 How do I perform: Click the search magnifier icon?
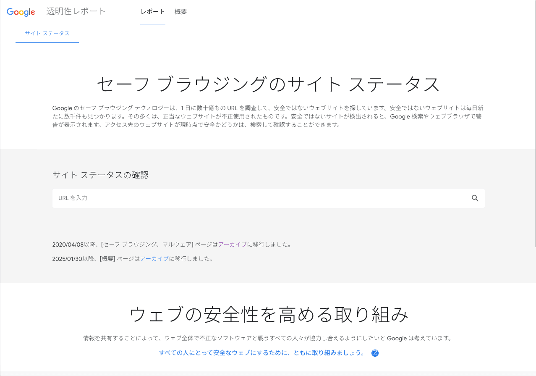pyautogui.click(x=475, y=198)
